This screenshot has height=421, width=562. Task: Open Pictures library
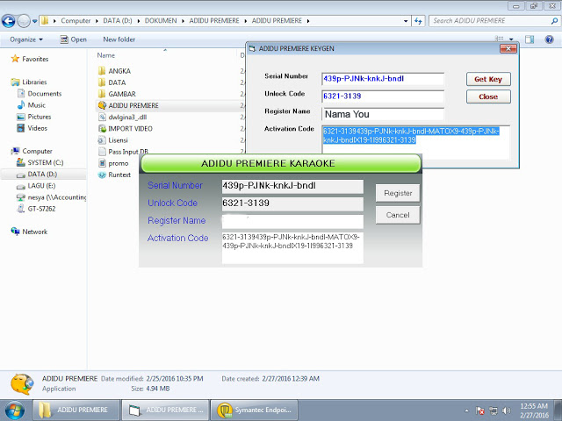34,117
